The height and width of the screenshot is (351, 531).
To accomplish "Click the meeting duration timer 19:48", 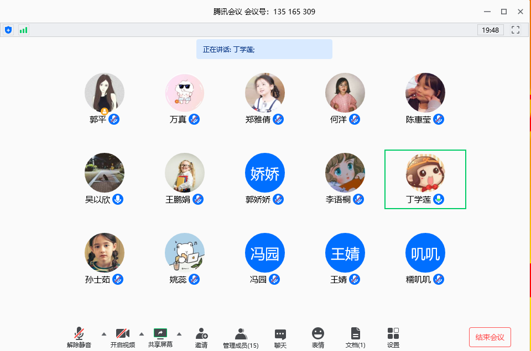I will click(490, 30).
